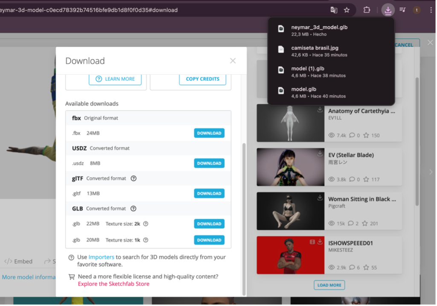Image resolution: width=437 pixels, height=306 pixels.
Task: Open EV (Stellar Blade) model thumbnail
Action: 291,167
